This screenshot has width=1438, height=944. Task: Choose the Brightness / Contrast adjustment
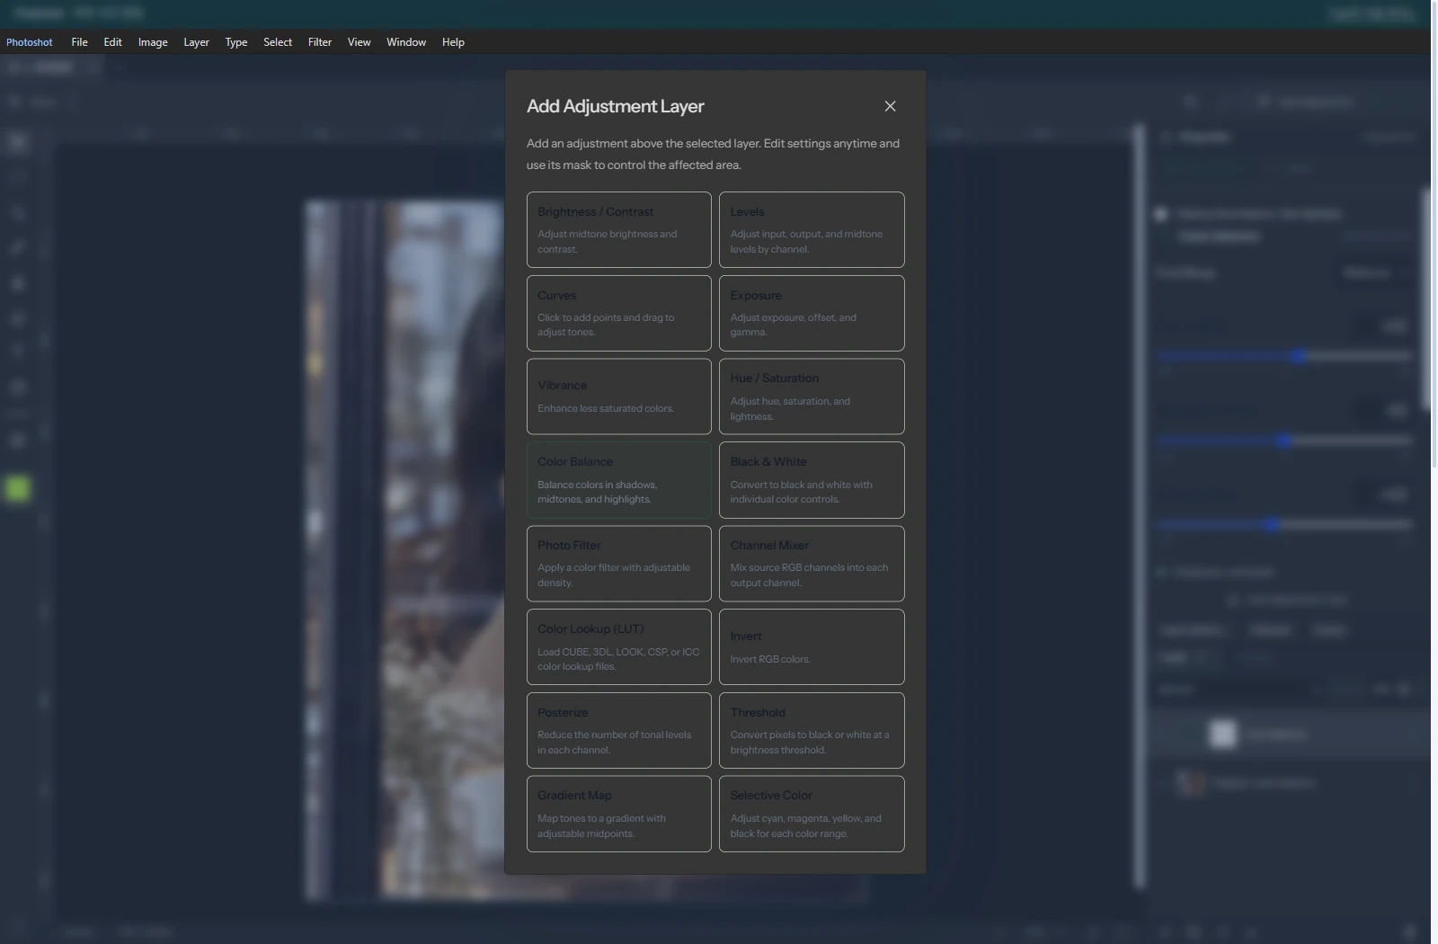(x=618, y=229)
